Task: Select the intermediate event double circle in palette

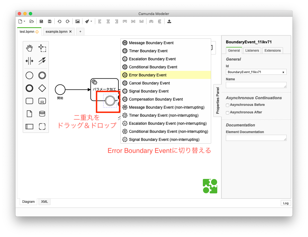Action: coord(42,75)
